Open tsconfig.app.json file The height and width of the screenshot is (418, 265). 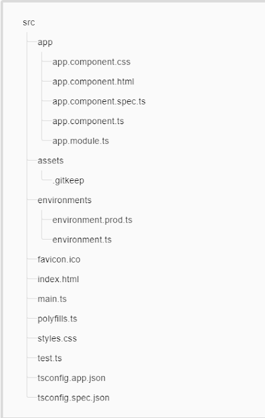[x=71, y=378]
